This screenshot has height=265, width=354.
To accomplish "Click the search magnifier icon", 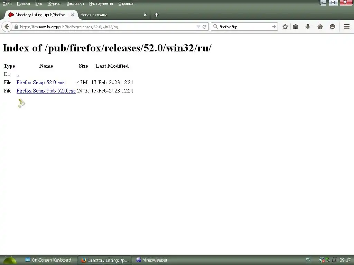I will (x=215, y=27).
